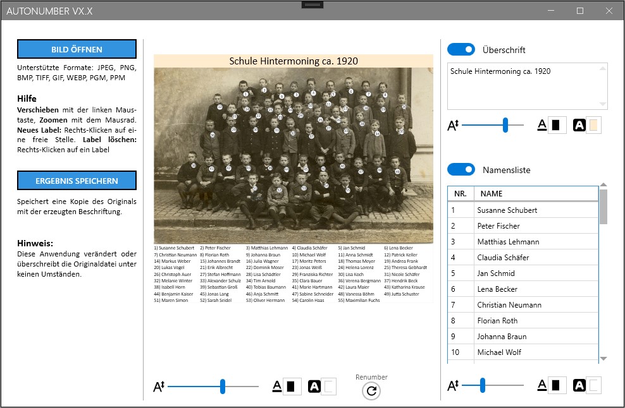Image resolution: width=625 pixels, height=408 pixels.
Task: Select the Claudia Schäfer row
Action: pyautogui.click(x=523, y=258)
